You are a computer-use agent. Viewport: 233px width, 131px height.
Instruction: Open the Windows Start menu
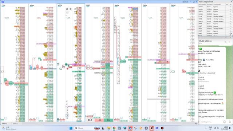coord(71,128)
